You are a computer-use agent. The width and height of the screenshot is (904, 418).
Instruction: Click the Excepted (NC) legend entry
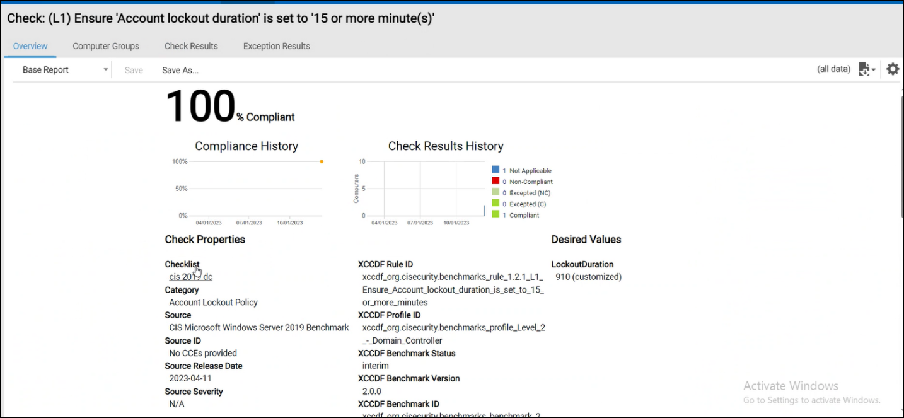click(x=522, y=193)
